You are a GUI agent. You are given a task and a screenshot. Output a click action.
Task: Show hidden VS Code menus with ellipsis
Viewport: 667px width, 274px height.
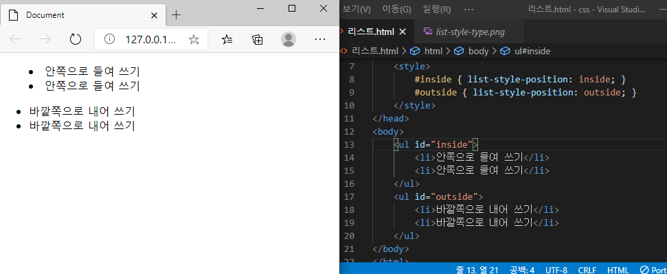[x=468, y=9]
